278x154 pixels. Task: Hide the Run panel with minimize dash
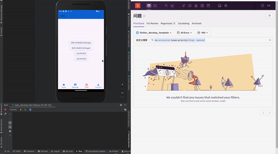pos(125,105)
